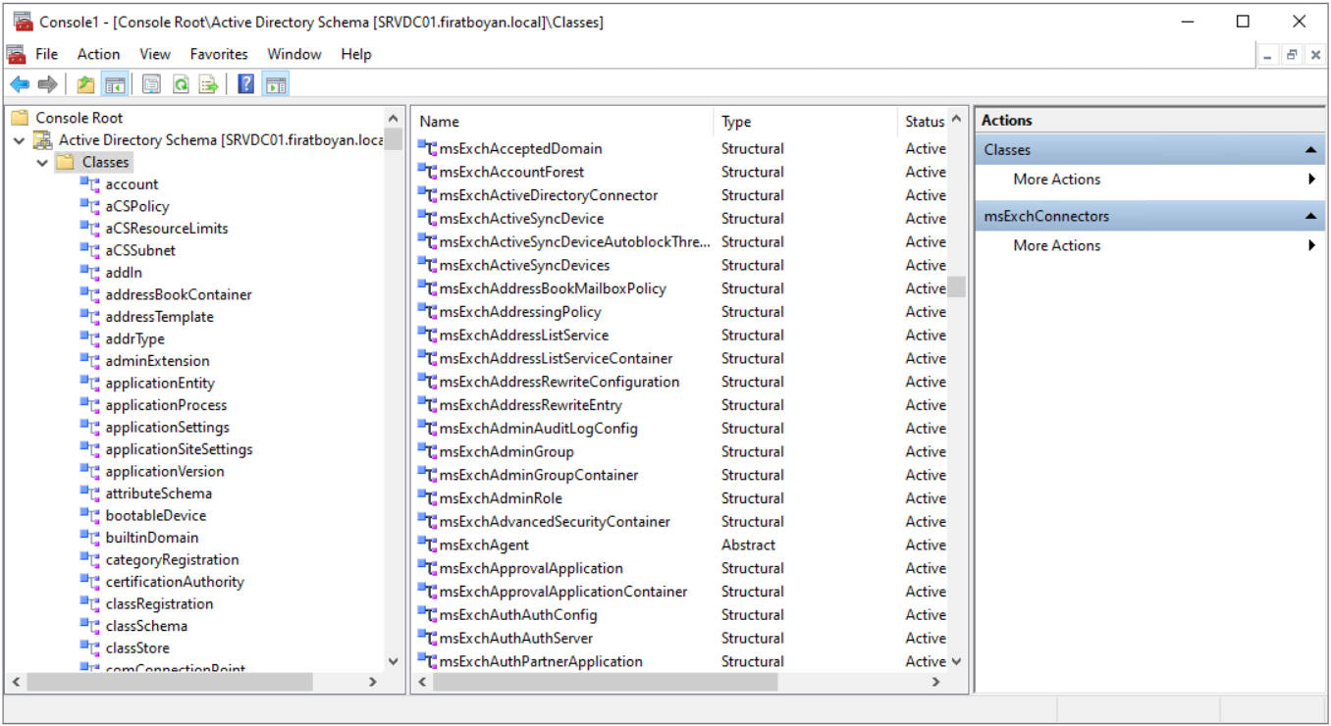Select the msExchAuthPartnerApplication row
This screenshot has height=726, width=1331.
tap(681, 661)
